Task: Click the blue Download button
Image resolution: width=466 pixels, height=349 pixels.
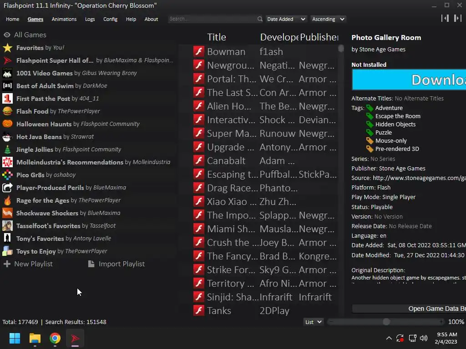Action: pyautogui.click(x=409, y=80)
